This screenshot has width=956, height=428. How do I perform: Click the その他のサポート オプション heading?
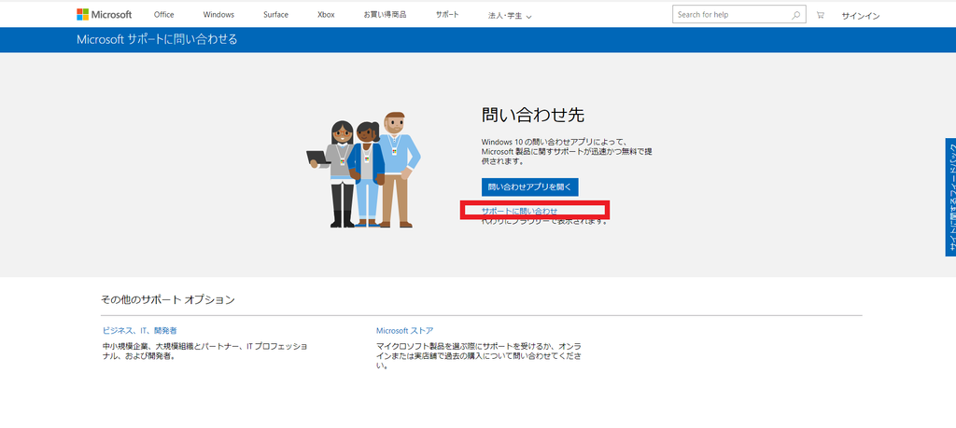coord(168,299)
